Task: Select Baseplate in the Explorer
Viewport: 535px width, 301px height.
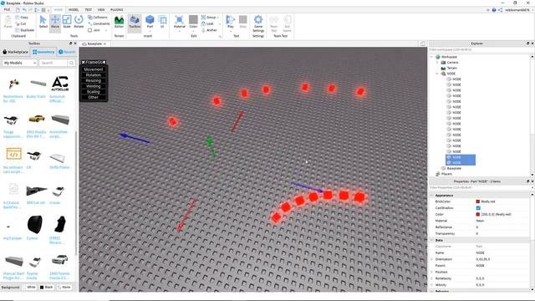Action: (x=454, y=168)
